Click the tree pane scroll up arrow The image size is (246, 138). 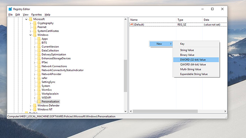tap(125, 19)
